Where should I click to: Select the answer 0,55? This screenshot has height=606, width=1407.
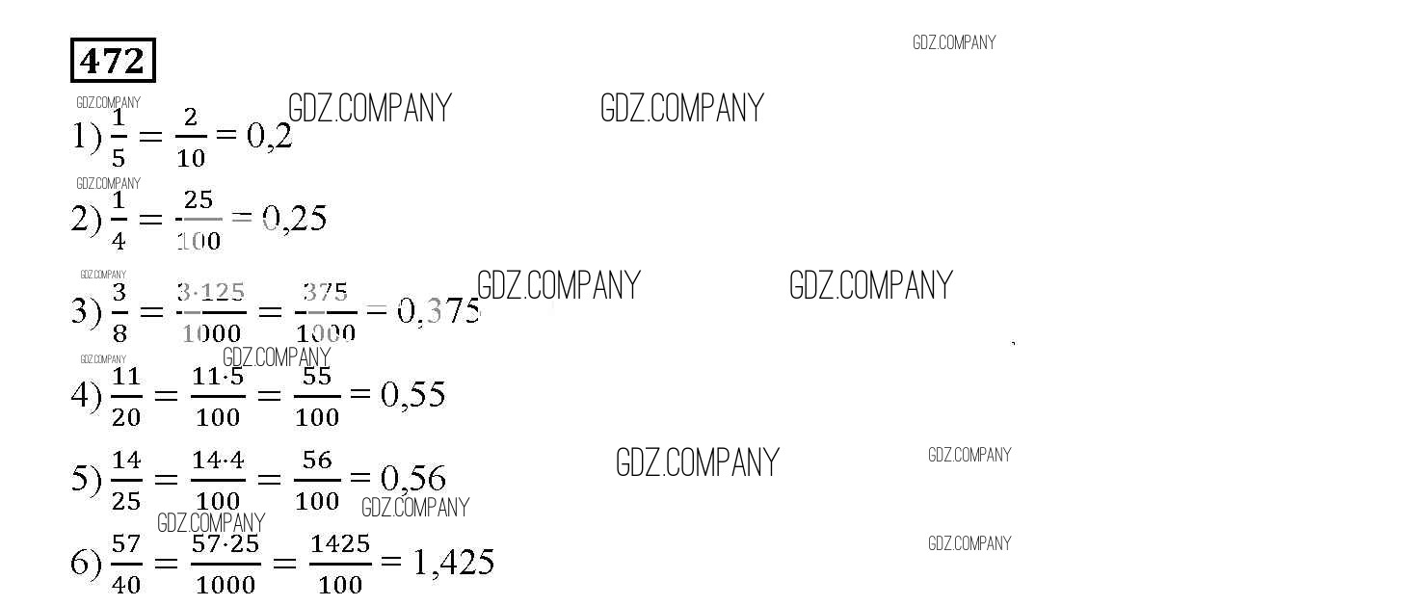[x=412, y=394]
